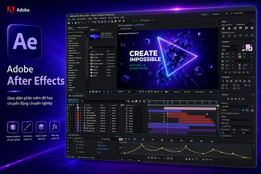Click the pink label color of Camera 1
The image size is (261, 174).
[x=78, y=108]
